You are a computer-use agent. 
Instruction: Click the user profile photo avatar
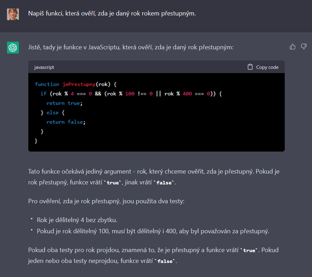[x=13, y=14]
